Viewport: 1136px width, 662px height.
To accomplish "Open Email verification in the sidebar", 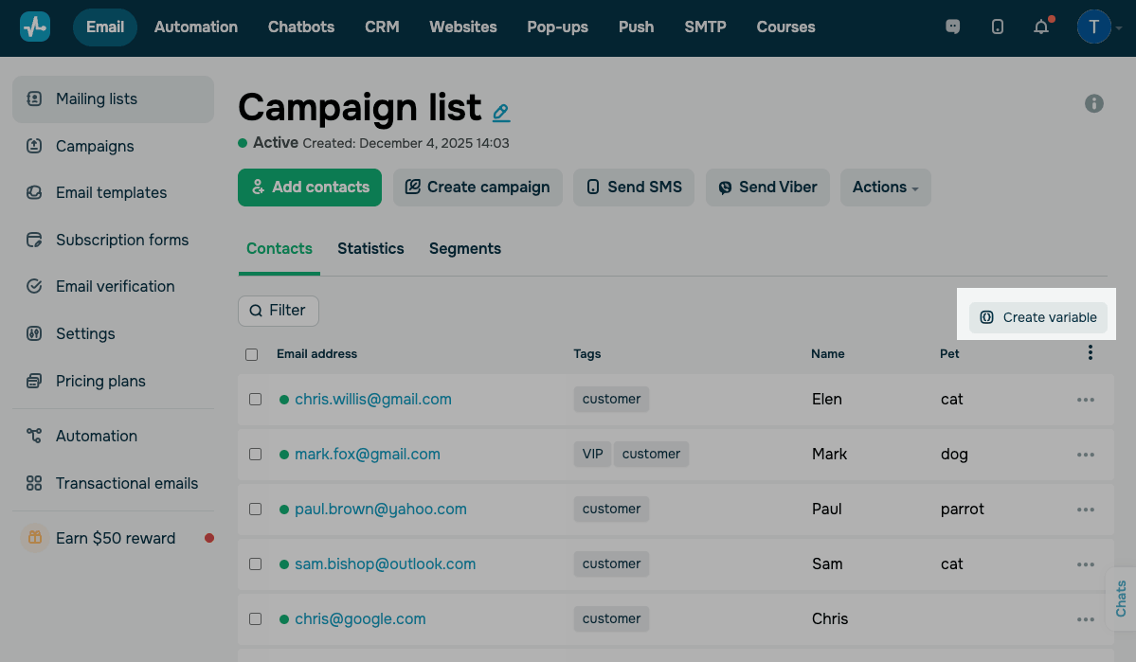I will point(115,286).
